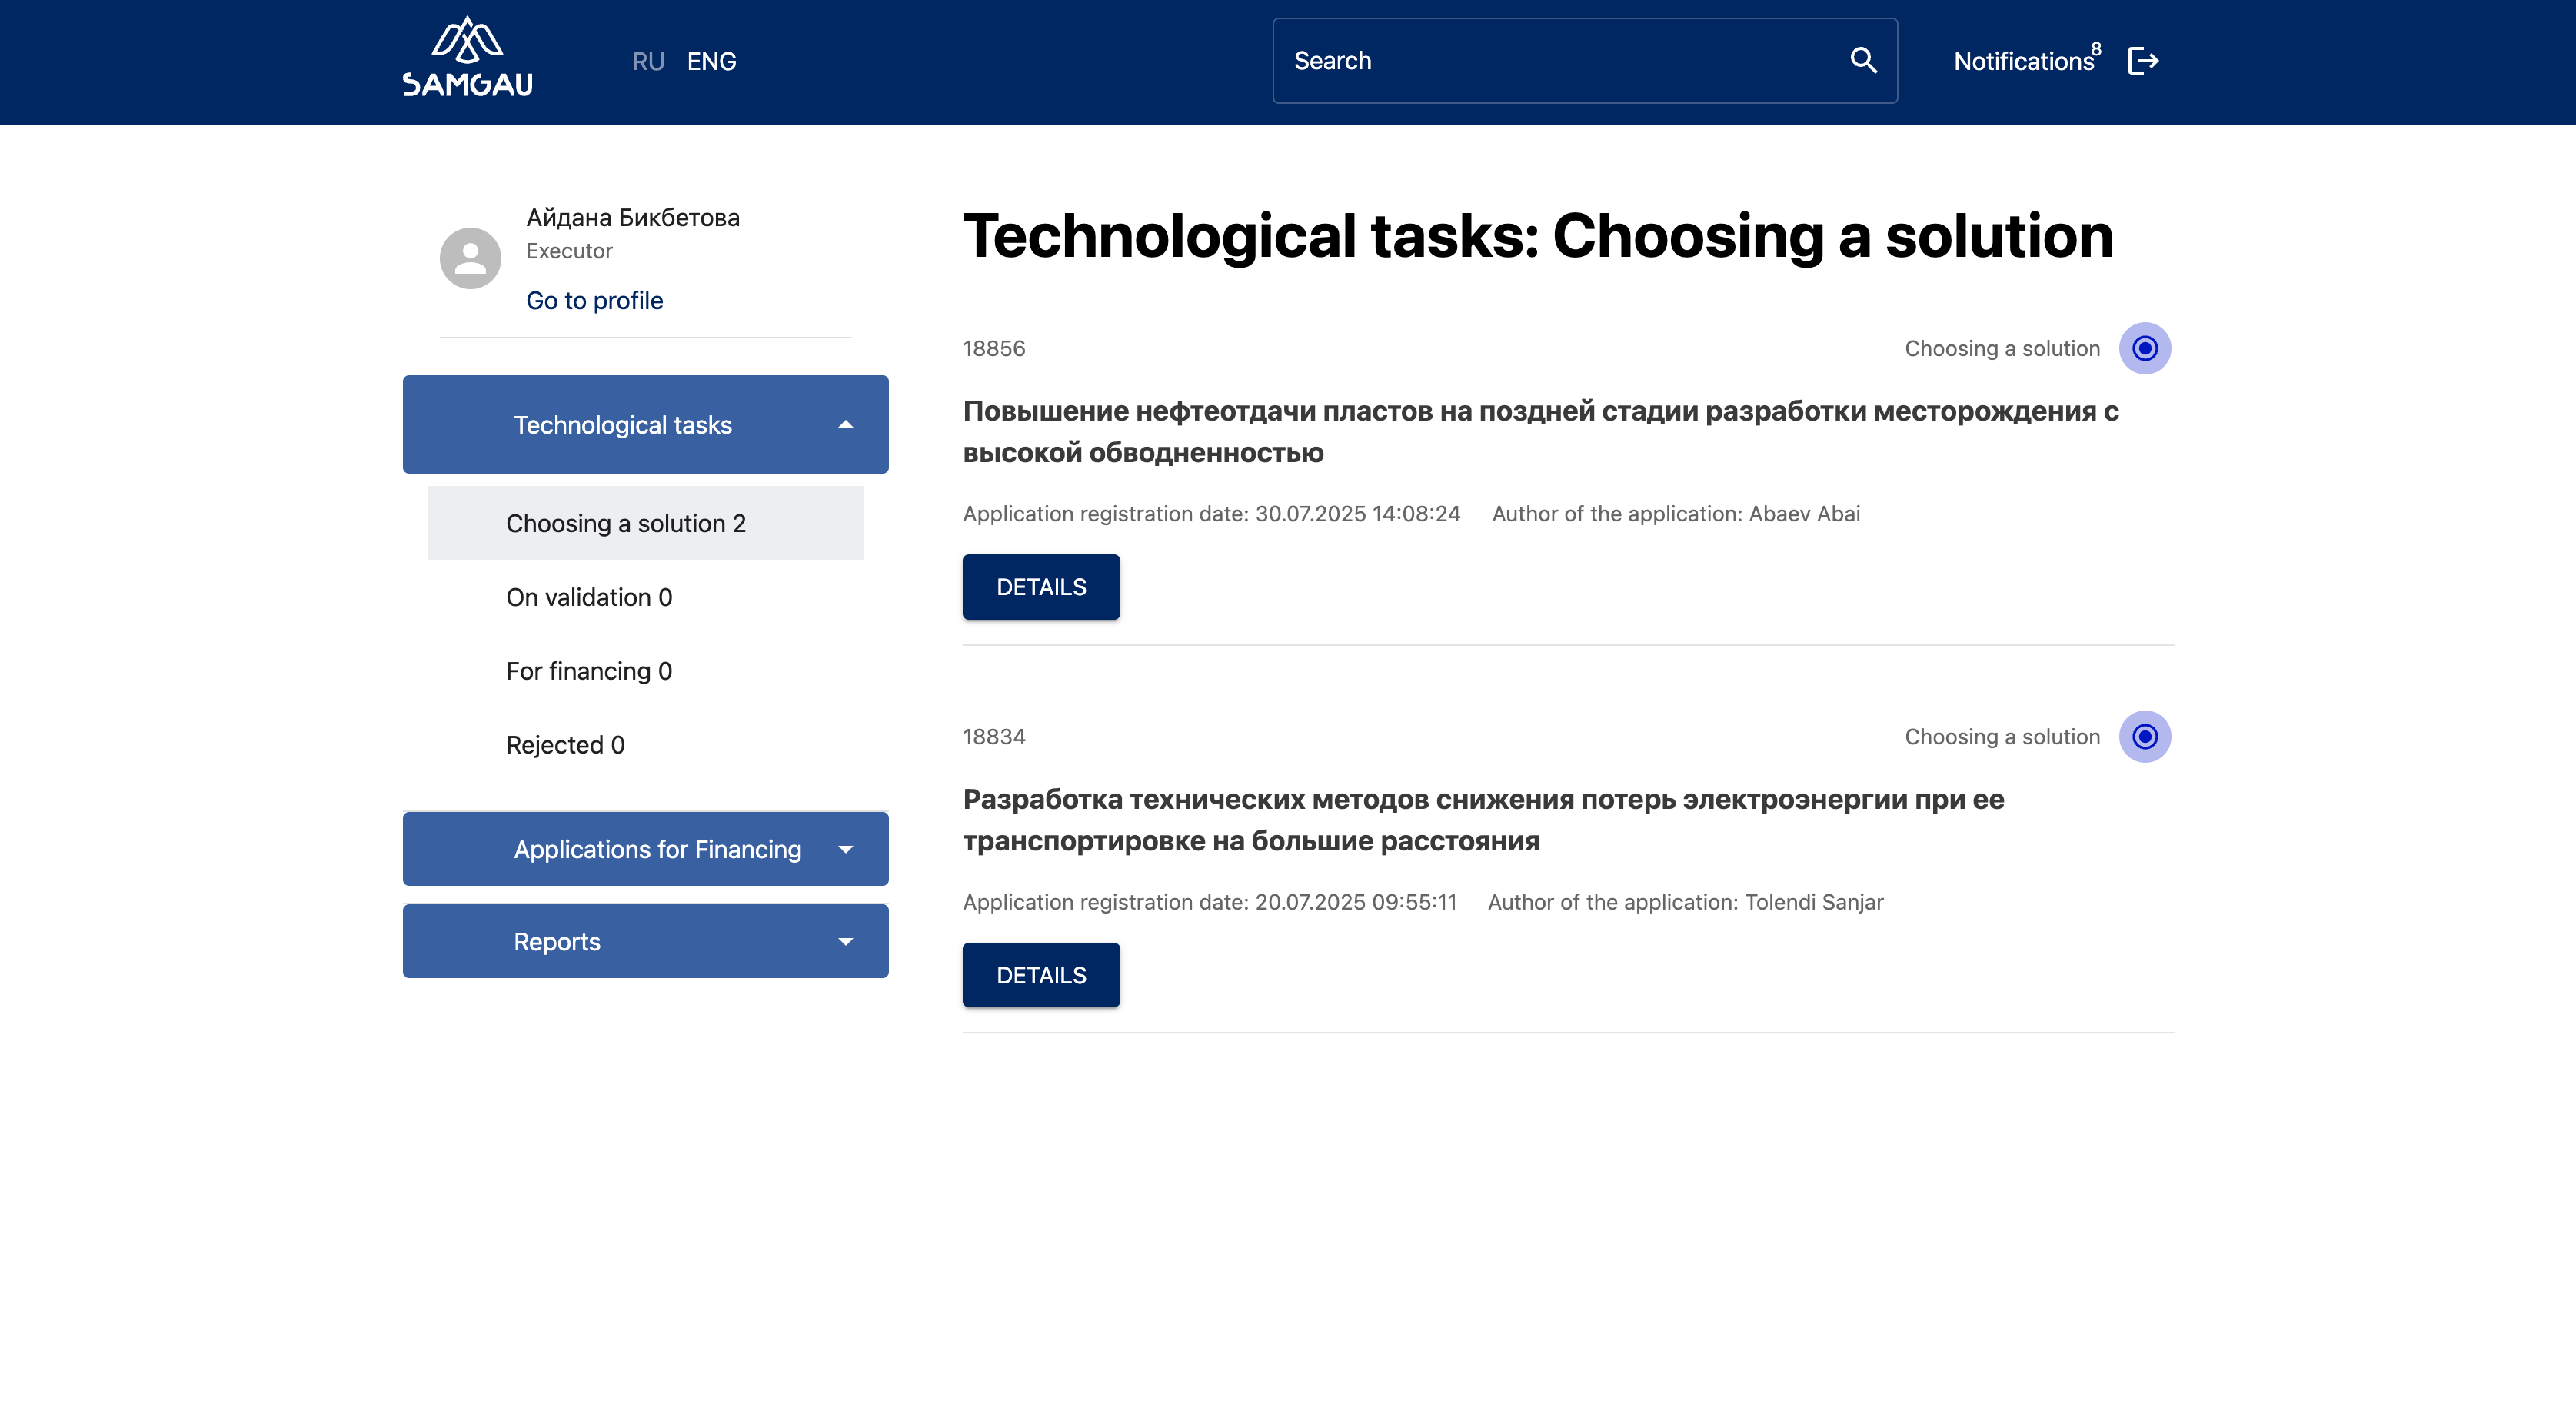
Task: Expand the Reports dropdown
Action: click(x=645, y=941)
